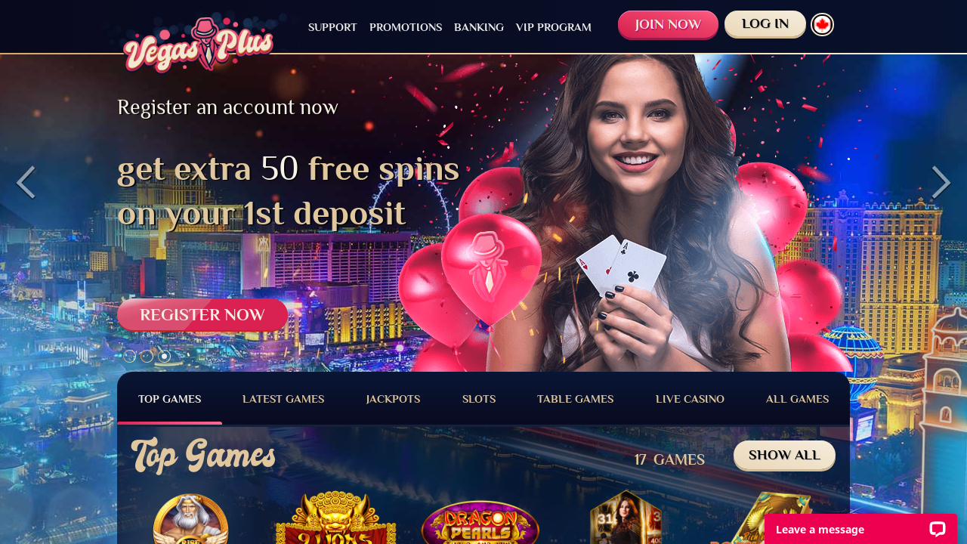
Task: Open the Leave a message chat bar
Action: (861, 529)
